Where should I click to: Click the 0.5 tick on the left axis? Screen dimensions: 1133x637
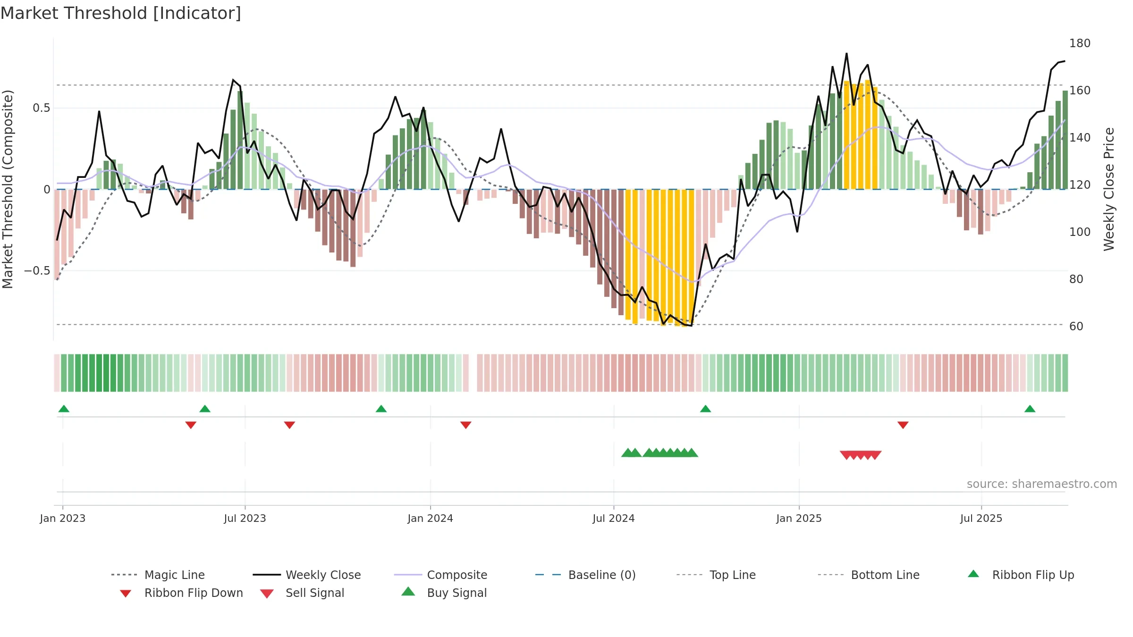point(42,108)
